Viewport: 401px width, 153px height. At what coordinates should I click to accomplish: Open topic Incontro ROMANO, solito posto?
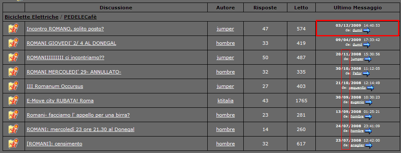click(x=65, y=29)
